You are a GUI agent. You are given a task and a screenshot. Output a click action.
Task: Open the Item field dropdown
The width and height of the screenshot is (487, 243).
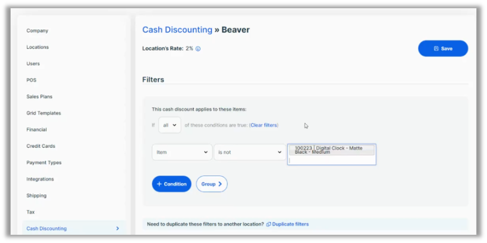182,152
